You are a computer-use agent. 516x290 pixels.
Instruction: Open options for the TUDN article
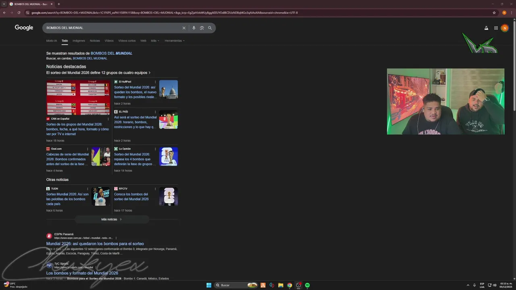tap(87, 188)
